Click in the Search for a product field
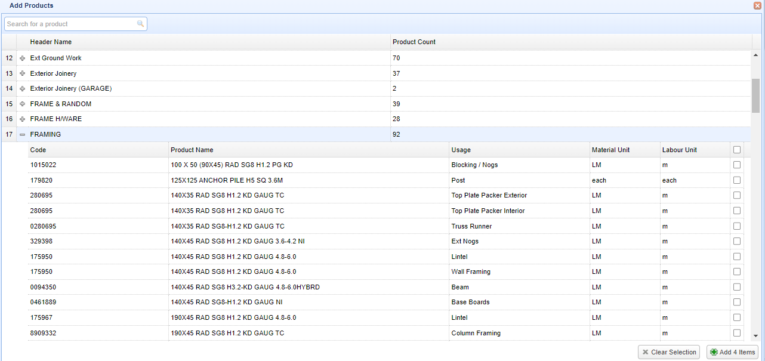 pyautogui.click(x=70, y=24)
